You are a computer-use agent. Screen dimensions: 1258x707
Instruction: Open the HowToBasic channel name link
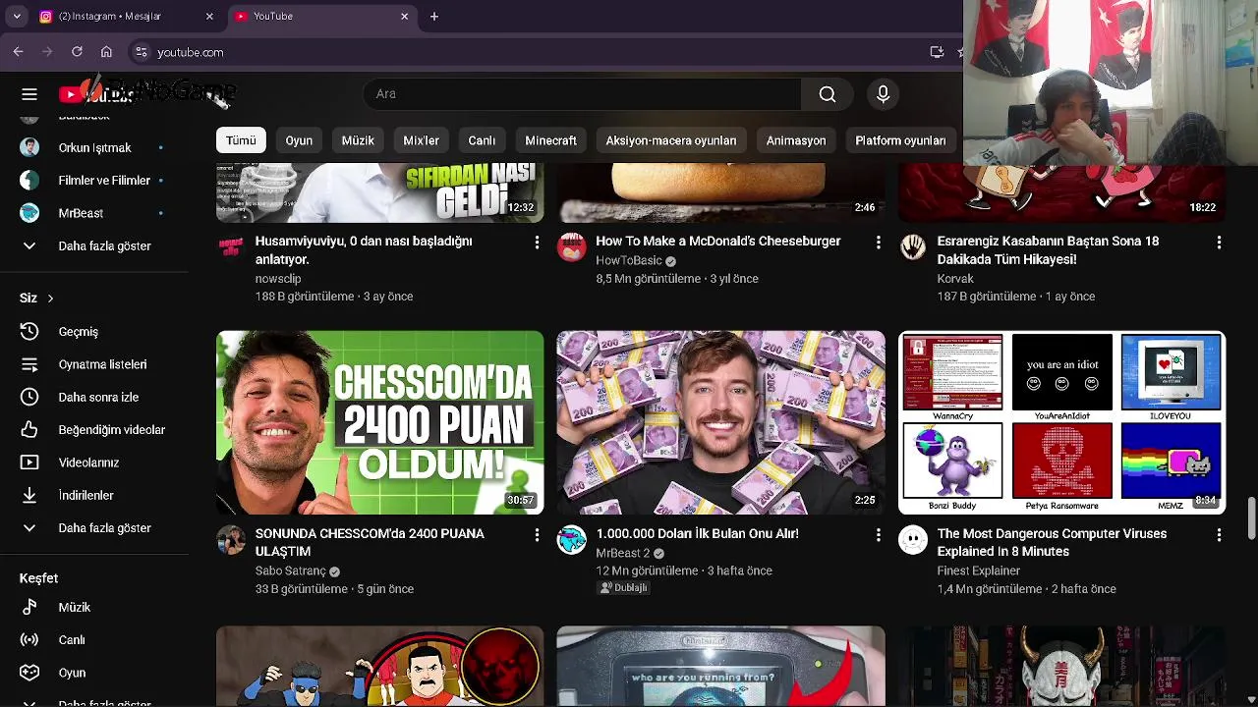coord(629,260)
